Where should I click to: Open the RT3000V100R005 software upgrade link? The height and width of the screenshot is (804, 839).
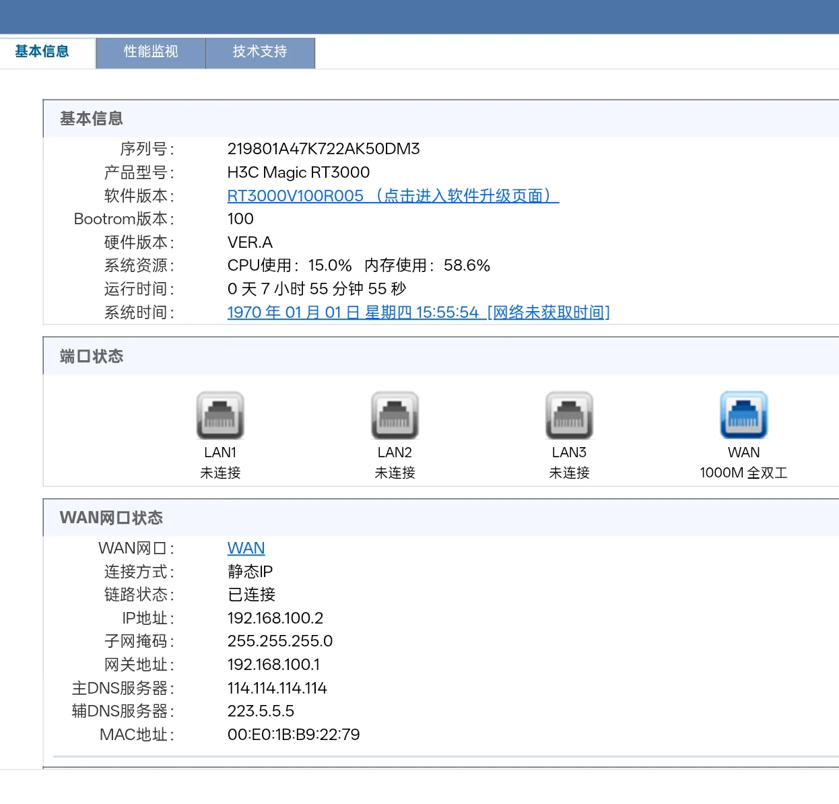click(x=393, y=196)
